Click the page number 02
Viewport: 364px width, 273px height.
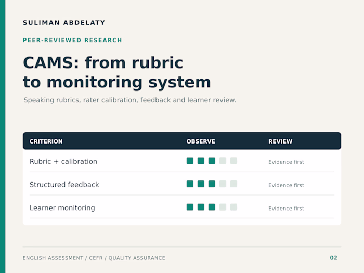point(334,258)
